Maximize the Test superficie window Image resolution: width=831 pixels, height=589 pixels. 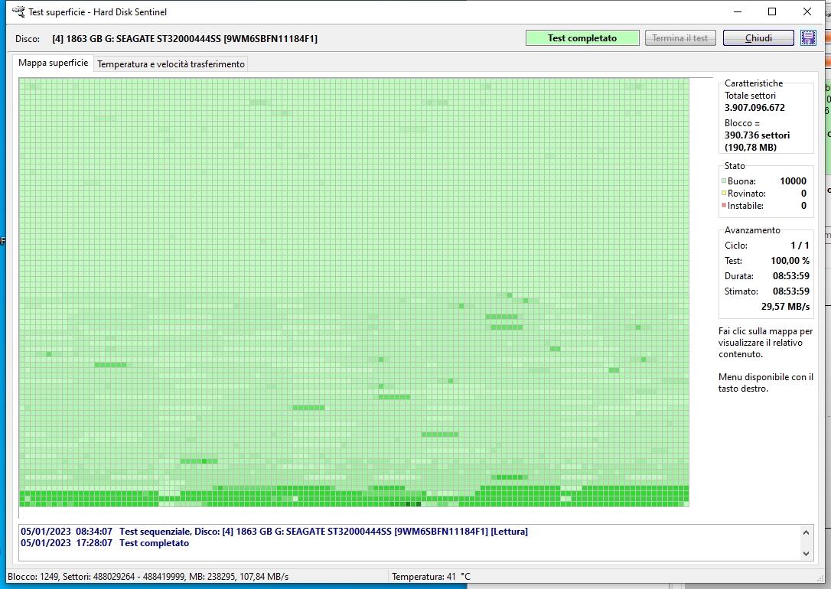coord(772,11)
